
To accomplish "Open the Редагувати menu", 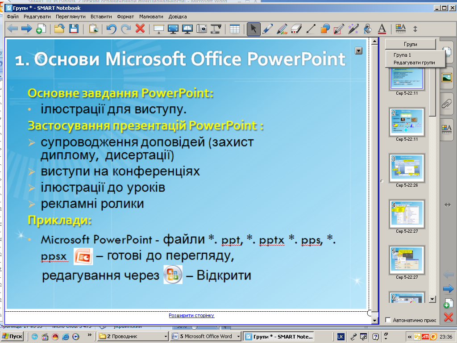I will click(37, 17).
